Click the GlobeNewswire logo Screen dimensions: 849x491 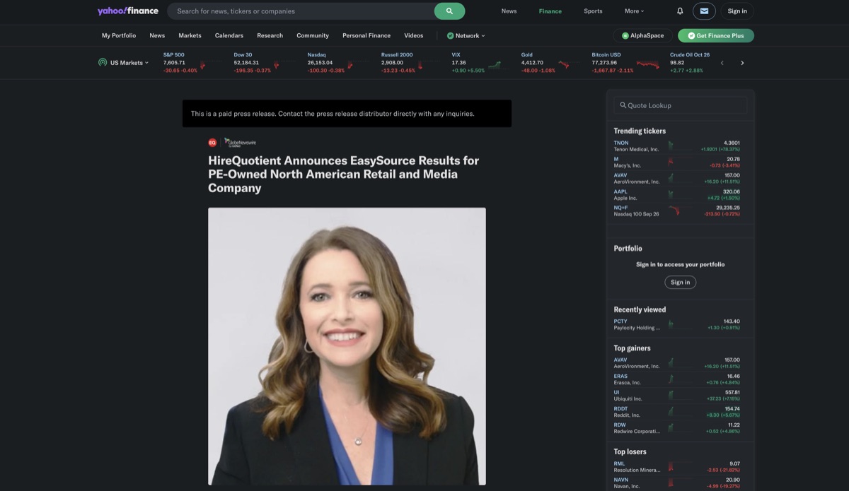[x=241, y=142]
